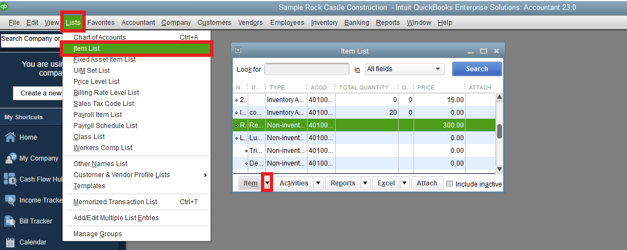
Task: Click the Cash Flow Hub icon
Action: (10, 179)
